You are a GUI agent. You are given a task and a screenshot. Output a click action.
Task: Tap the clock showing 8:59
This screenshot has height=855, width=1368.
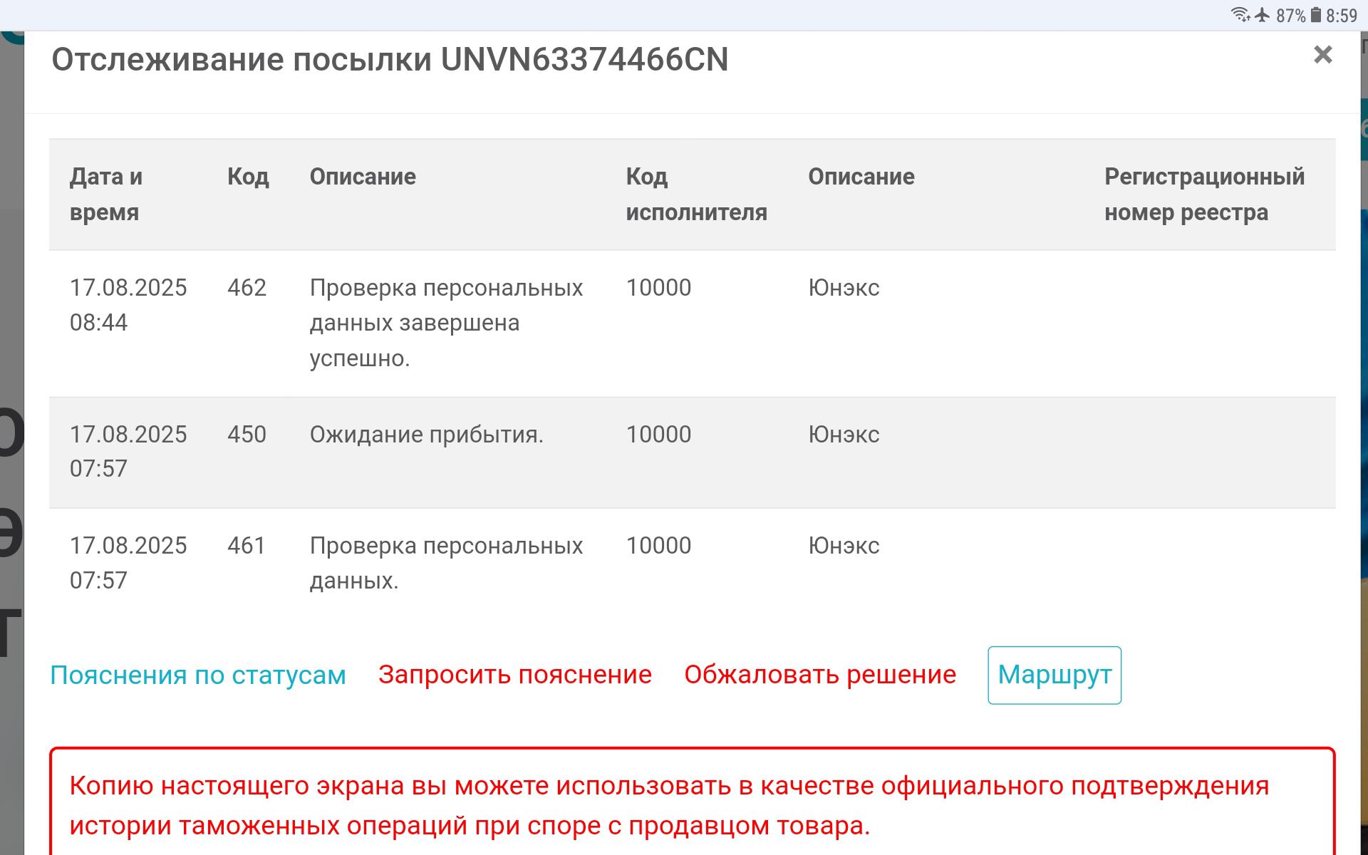point(1342,16)
